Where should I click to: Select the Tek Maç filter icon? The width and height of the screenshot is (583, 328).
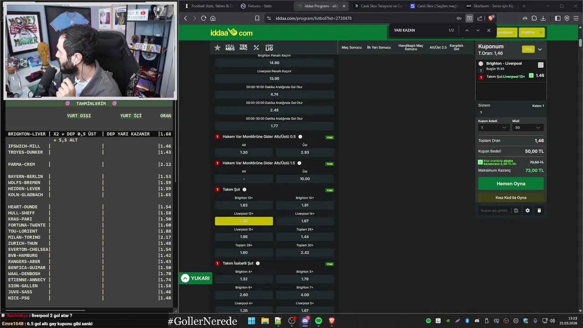[x=243, y=47]
